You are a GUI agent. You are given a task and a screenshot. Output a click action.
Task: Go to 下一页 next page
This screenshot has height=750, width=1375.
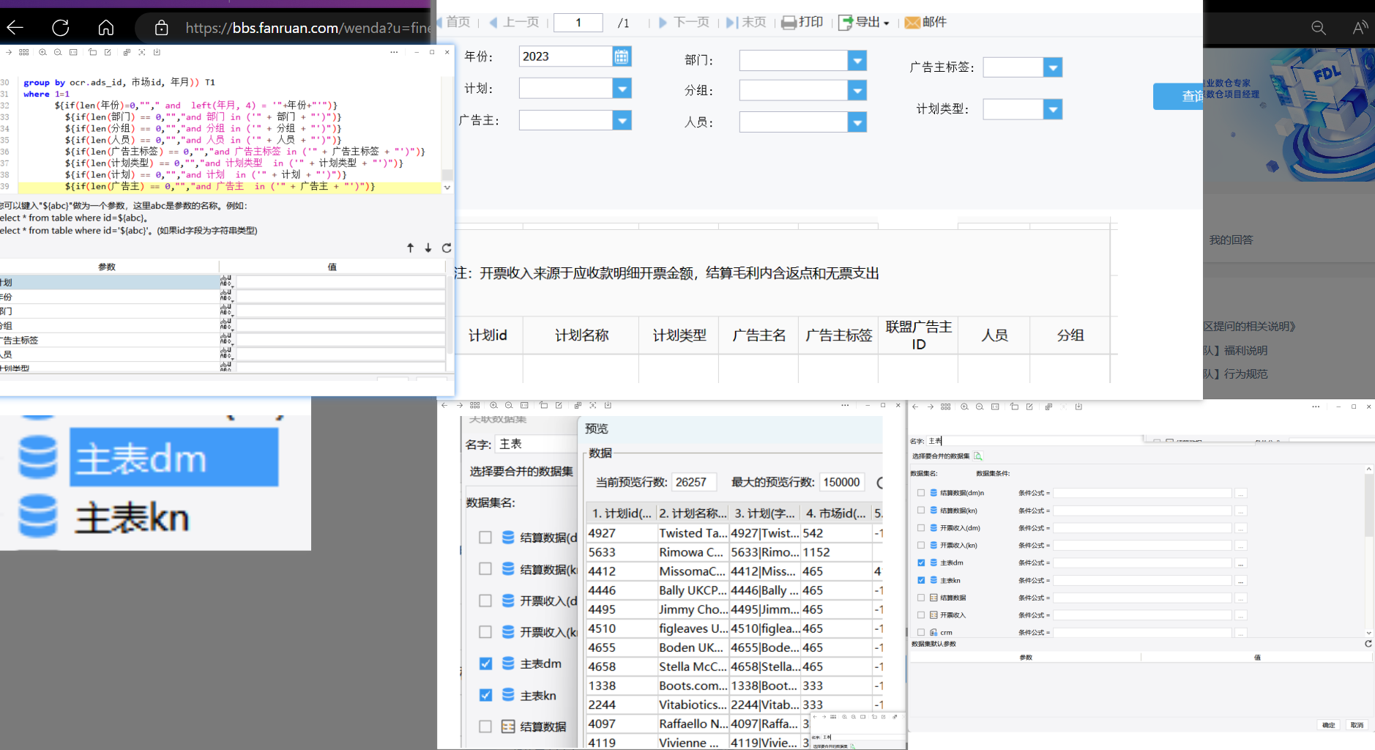pos(684,22)
